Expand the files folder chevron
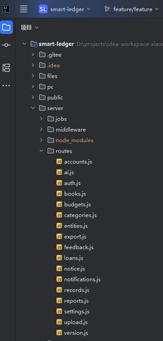The width and height of the screenshot is (163, 341). click(x=33, y=76)
